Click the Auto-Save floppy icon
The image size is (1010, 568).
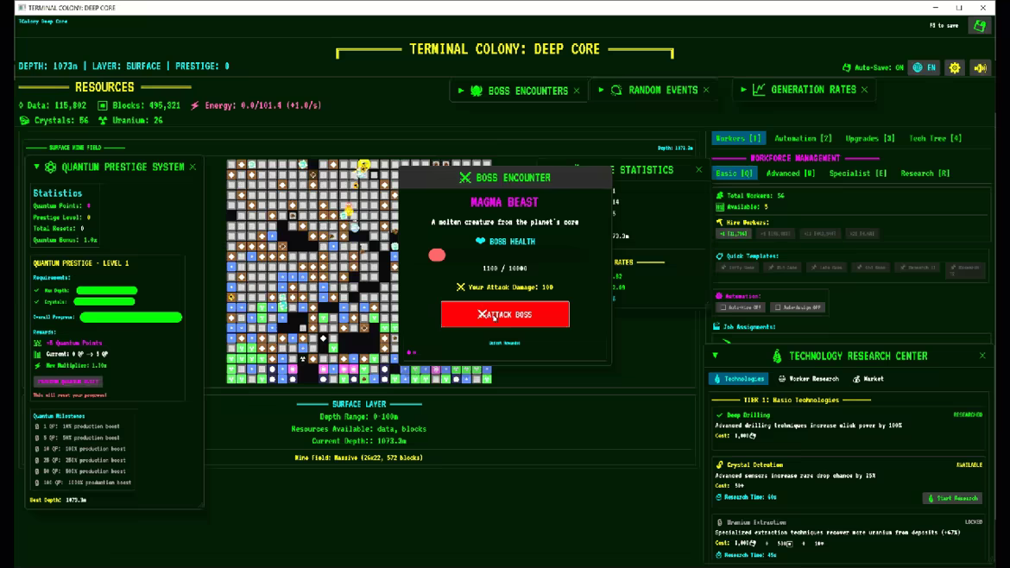click(847, 67)
